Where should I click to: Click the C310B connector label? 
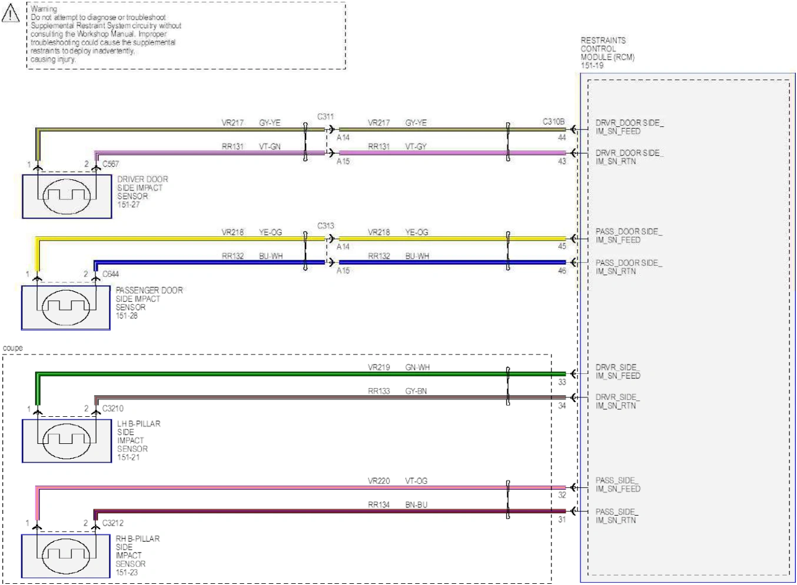(x=553, y=122)
